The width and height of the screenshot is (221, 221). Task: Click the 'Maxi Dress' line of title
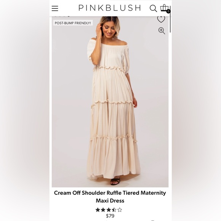[x=110, y=200]
